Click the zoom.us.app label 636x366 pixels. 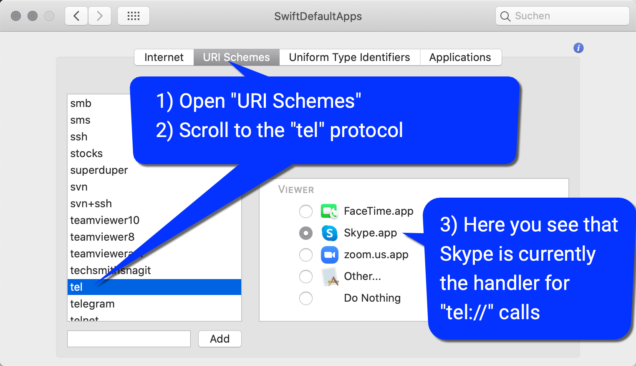tap(376, 255)
